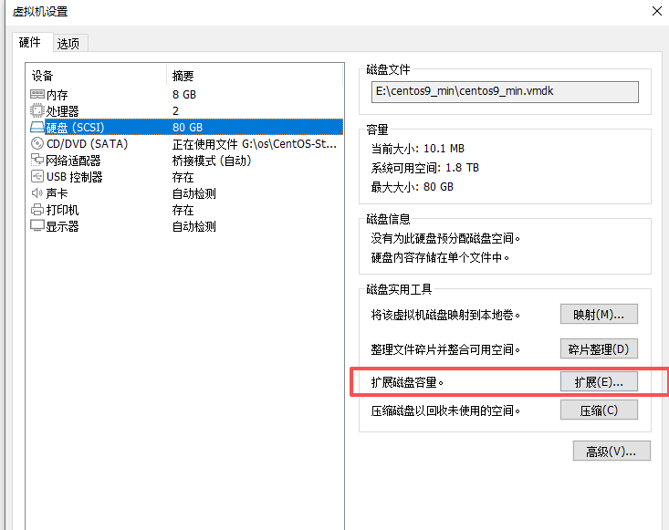The height and width of the screenshot is (530, 669).
Task: Click the 80 GB hard disk summary
Action: click(x=187, y=128)
